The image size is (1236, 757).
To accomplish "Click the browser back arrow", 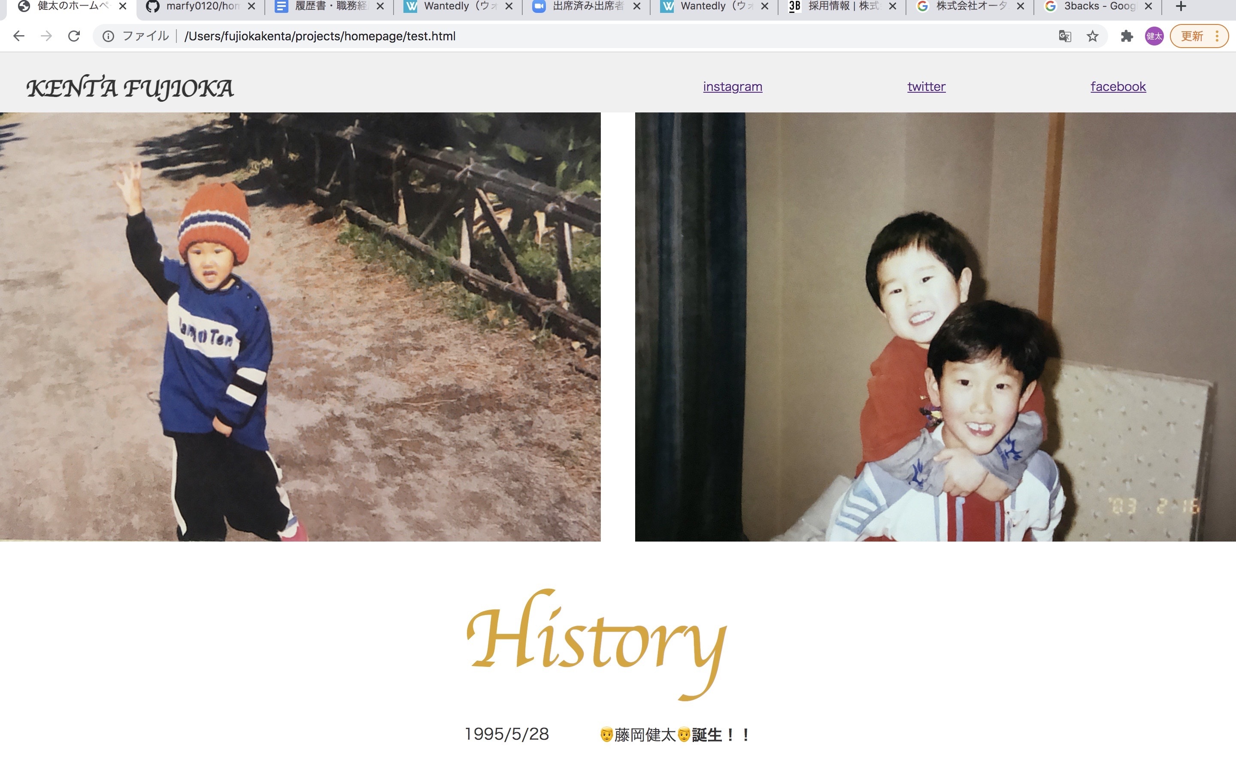I will 18,36.
